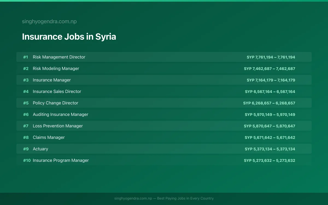Click salary SYP 7,164,179 – 7,164,179
328x205 pixels.
tap(271, 80)
